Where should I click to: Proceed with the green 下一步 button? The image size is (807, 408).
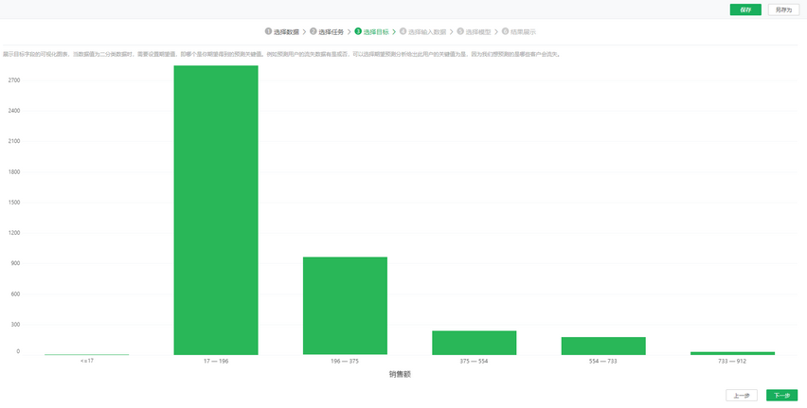[781, 396]
